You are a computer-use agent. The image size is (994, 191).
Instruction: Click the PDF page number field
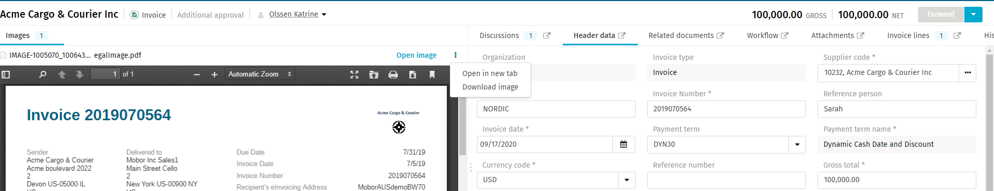tap(105, 74)
